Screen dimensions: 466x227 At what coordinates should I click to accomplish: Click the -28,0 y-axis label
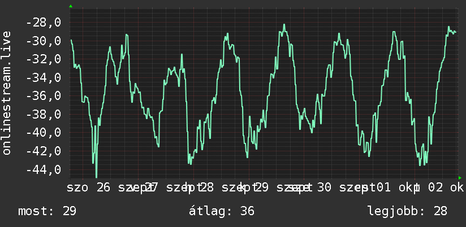pos(44,23)
